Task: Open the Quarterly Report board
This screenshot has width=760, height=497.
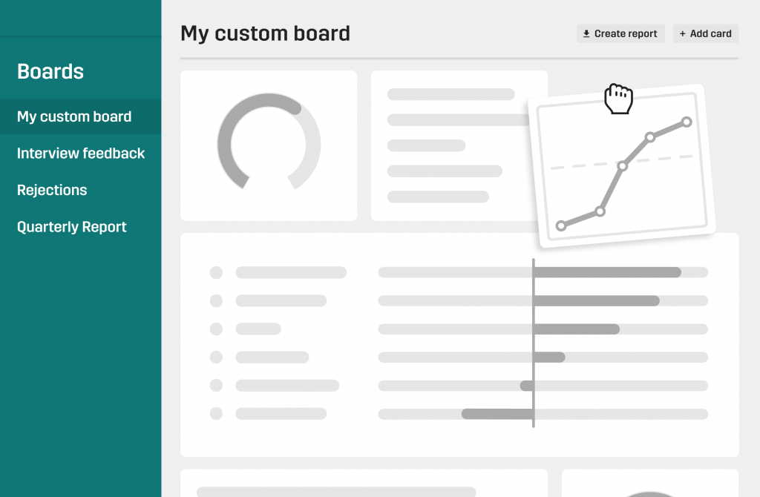Action: tap(72, 227)
